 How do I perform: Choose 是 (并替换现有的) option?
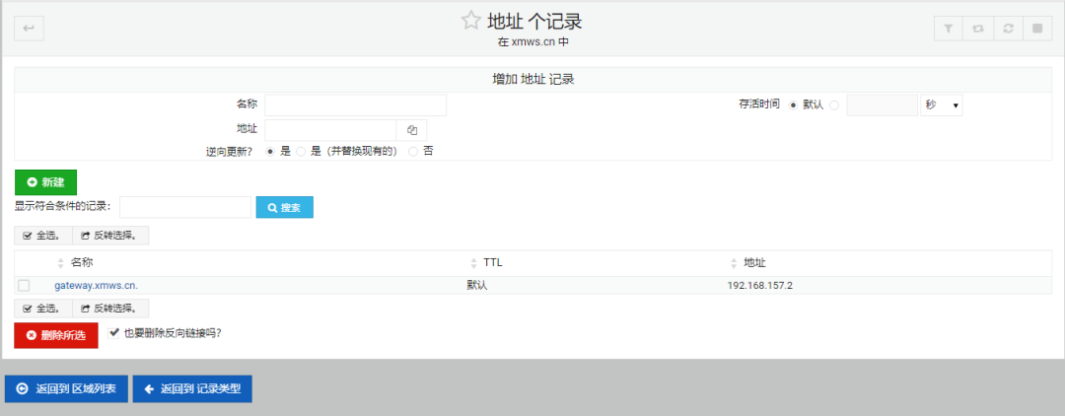301,152
